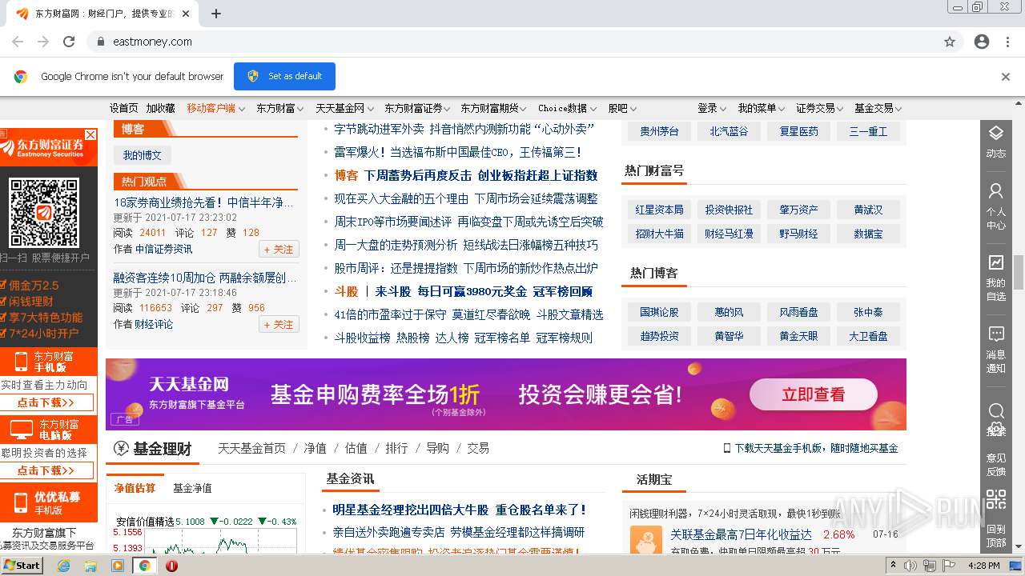Dismiss the default browser notification bar

1006,77
